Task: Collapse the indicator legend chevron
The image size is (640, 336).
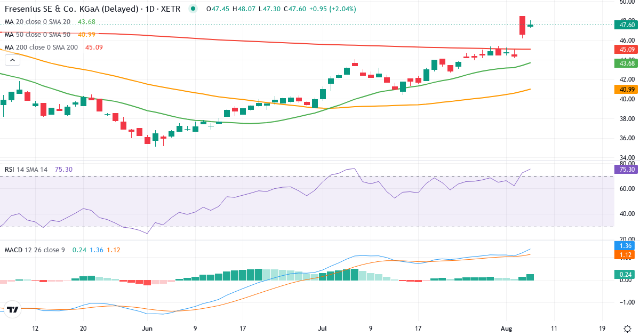Action: click(12, 60)
